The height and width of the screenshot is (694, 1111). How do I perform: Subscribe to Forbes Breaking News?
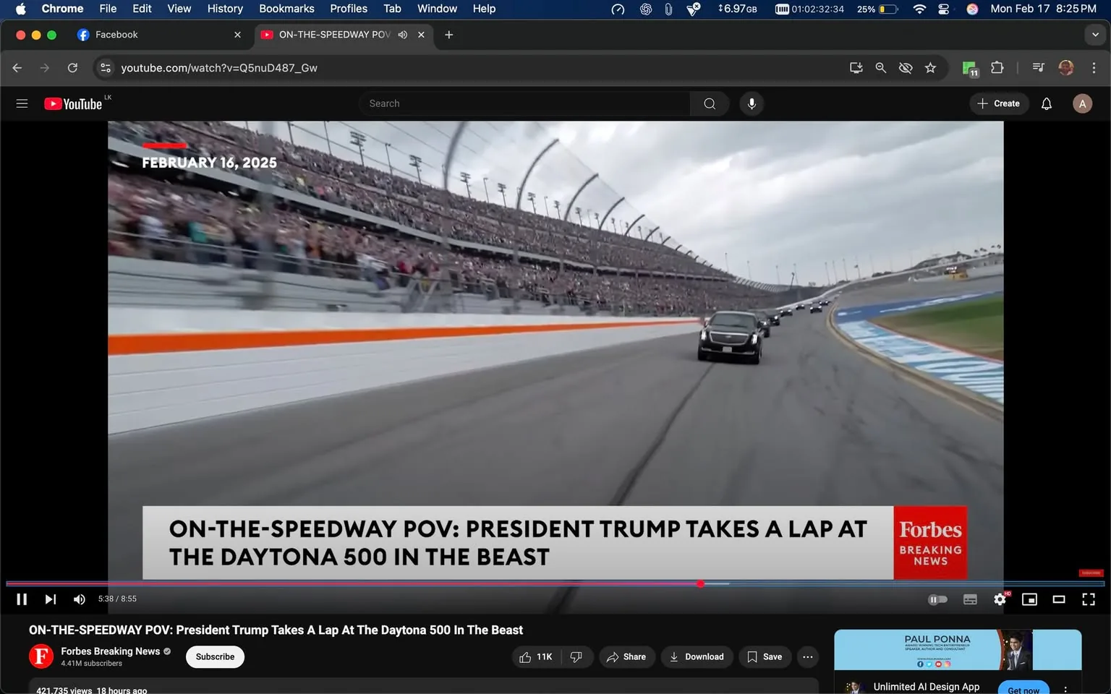(214, 656)
